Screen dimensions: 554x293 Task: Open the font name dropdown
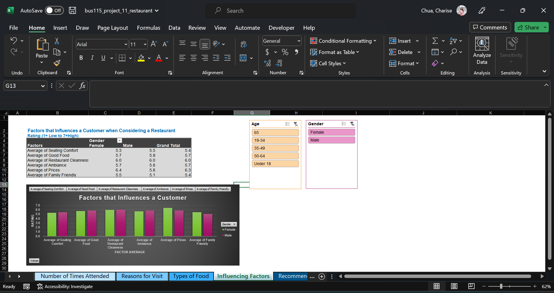coord(126,44)
